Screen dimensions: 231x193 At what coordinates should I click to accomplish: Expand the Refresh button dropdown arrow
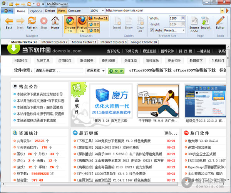[x=32, y=31]
